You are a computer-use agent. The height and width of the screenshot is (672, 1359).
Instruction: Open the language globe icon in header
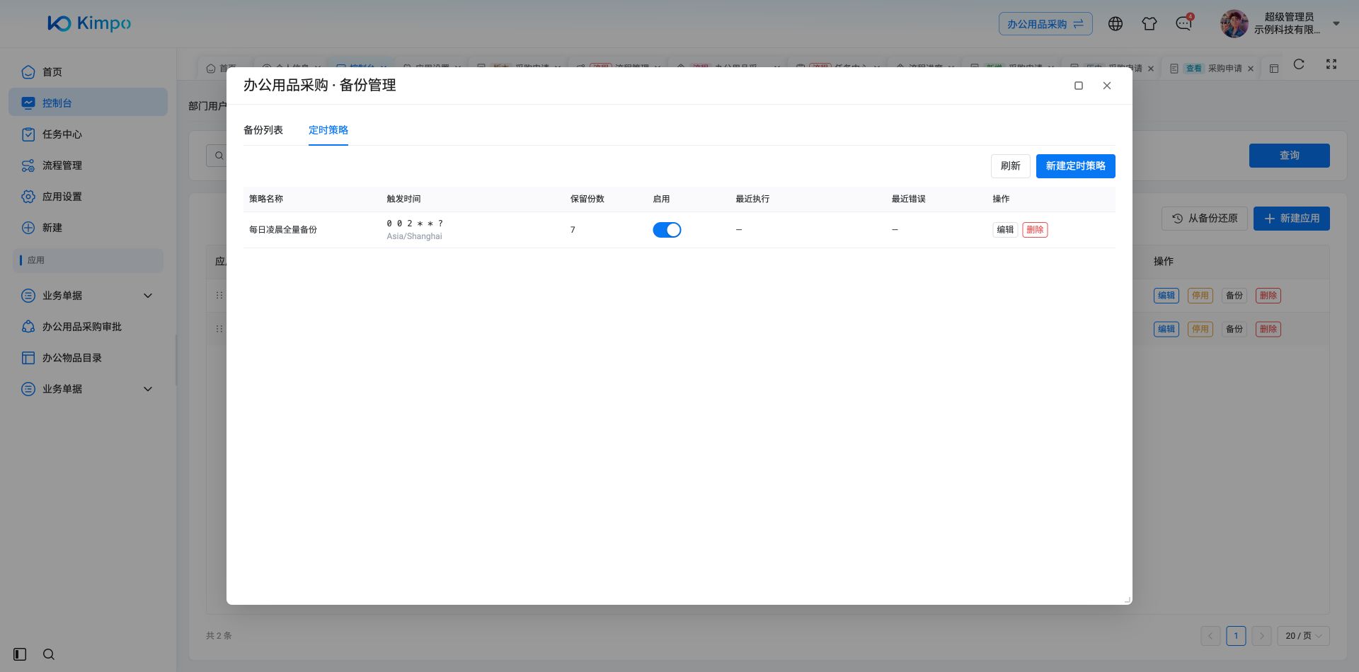click(1116, 24)
